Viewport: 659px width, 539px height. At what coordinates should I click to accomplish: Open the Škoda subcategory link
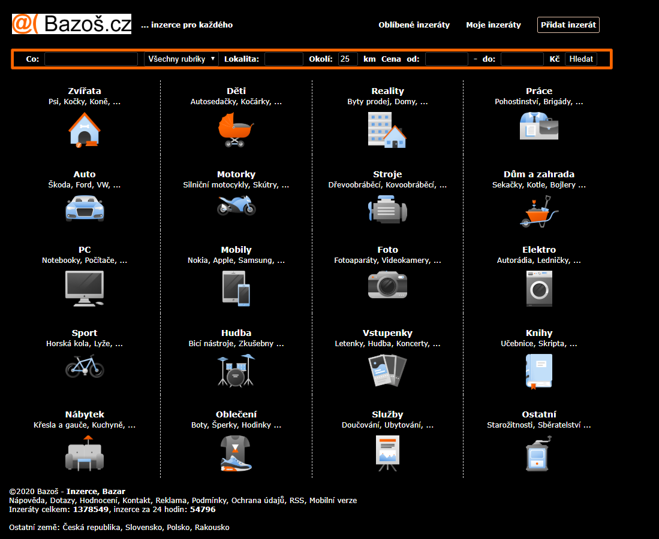click(59, 184)
